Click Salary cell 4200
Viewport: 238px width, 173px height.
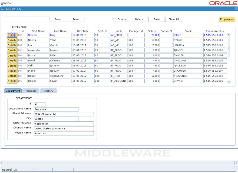[x=152, y=71]
